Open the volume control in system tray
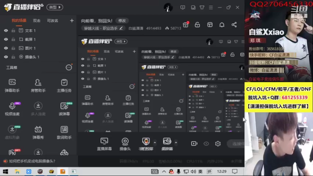The image size is (313, 176). coord(193,171)
